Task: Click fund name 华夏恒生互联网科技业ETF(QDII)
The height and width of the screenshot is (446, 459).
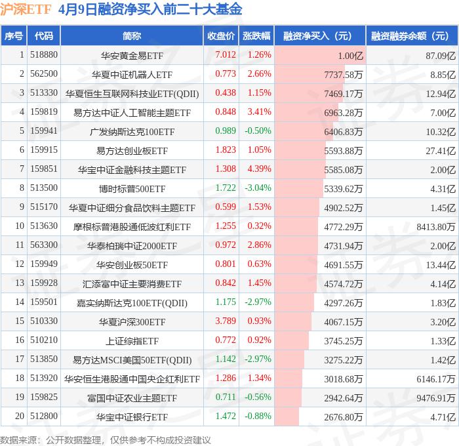Action: pyautogui.click(x=132, y=93)
